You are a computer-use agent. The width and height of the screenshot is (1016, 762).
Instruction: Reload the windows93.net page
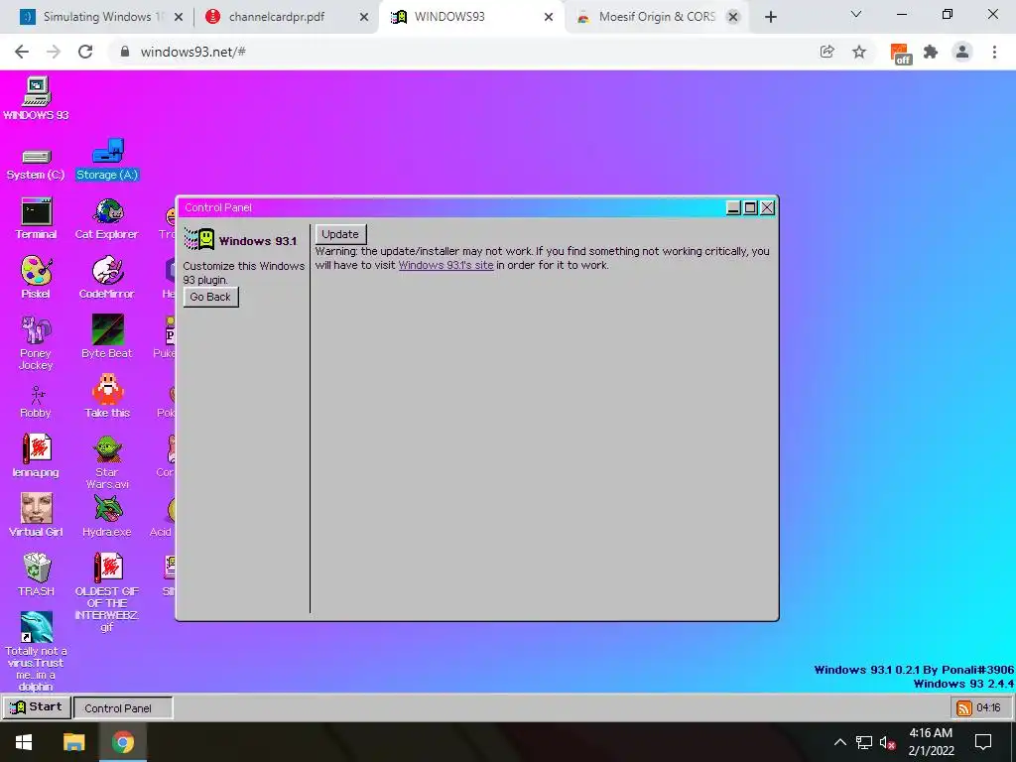pyautogui.click(x=85, y=52)
